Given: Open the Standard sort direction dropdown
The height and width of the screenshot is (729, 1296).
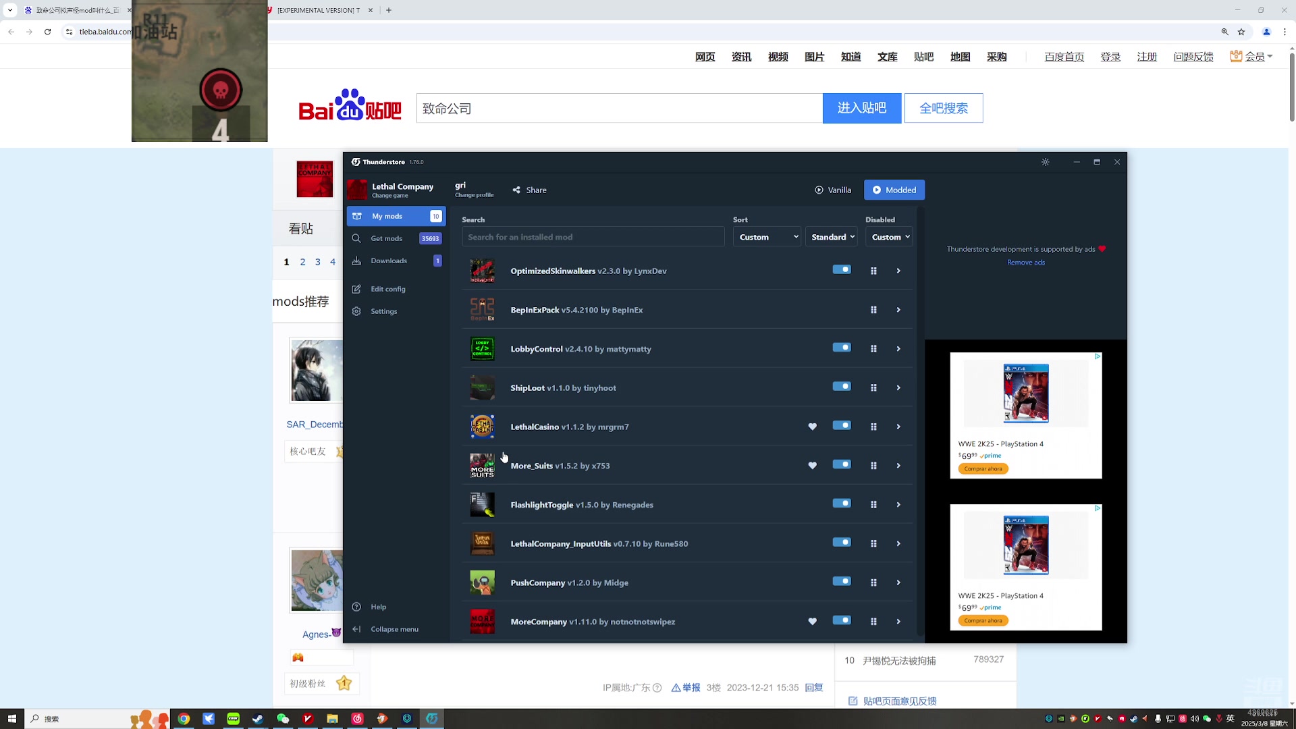Looking at the screenshot, I should (x=832, y=237).
